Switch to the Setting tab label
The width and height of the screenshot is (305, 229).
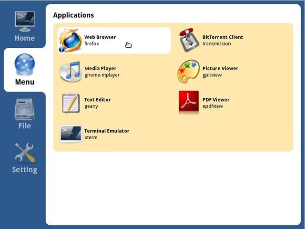[x=25, y=170]
